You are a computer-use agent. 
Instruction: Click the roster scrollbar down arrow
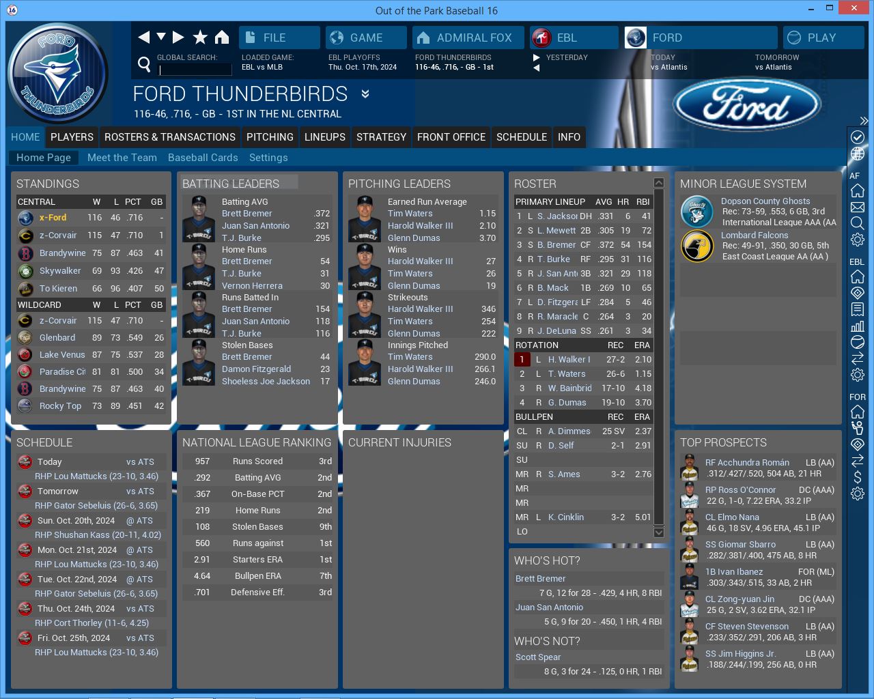point(659,532)
